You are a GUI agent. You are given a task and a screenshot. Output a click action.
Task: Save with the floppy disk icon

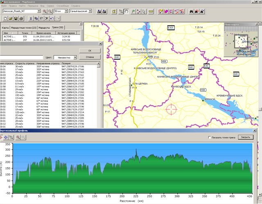(16, 18)
